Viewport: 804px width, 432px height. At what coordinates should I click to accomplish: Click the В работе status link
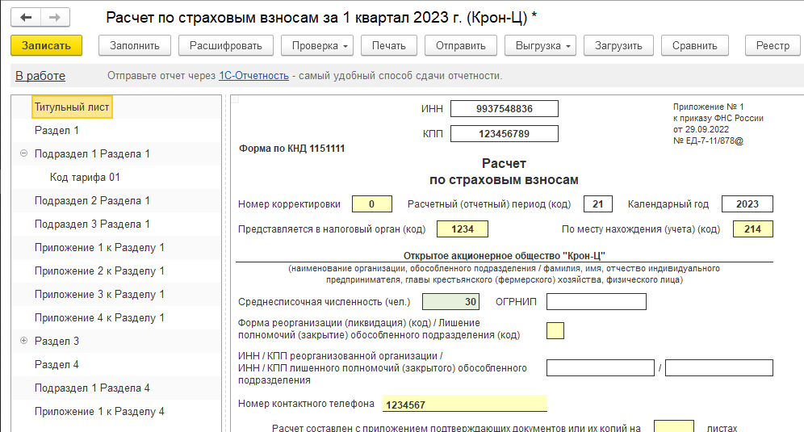point(40,76)
